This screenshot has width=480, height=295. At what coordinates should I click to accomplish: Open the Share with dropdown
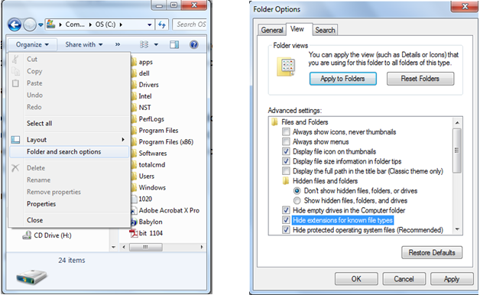click(x=83, y=44)
